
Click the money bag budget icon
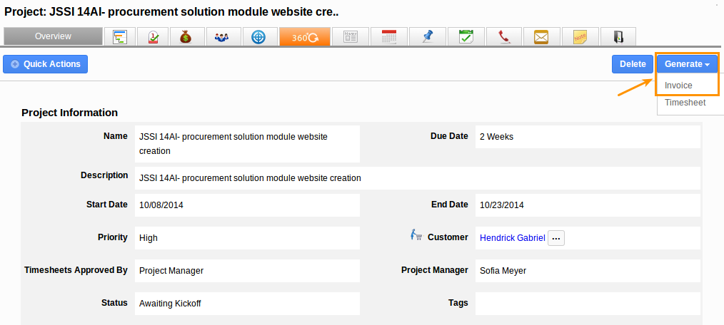187,36
